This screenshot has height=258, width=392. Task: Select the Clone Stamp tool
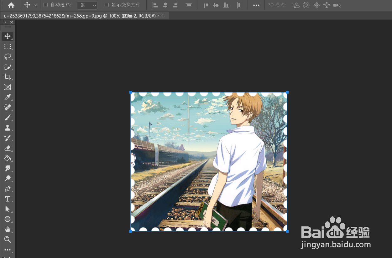[x=8, y=128]
